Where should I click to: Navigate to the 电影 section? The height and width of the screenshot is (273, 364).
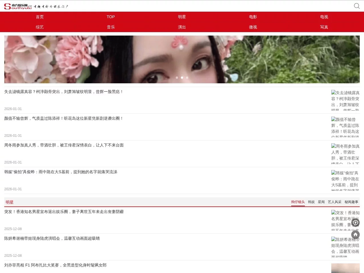click(x=253, y=17)
